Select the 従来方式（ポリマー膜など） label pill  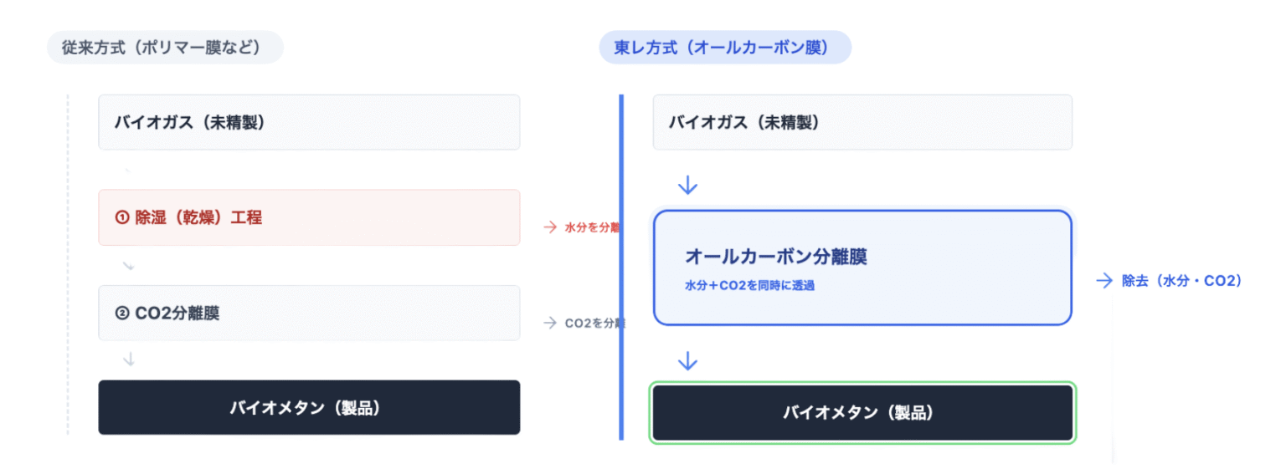(x=165, y=48)
